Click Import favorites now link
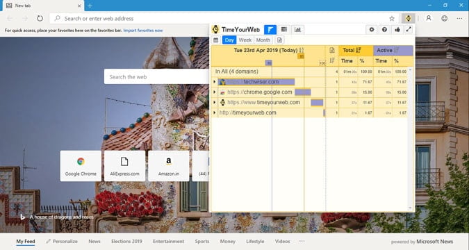The height and width of the screenshot is (250, 469). (143, 31)
